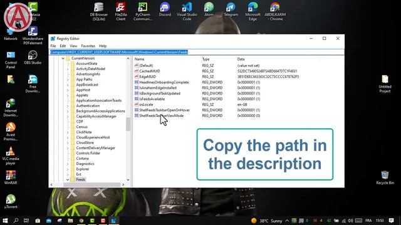This screenshot has height=225, width=401.
Task: Expand the CapabilityAccessManager key
Action: (68, 116)
